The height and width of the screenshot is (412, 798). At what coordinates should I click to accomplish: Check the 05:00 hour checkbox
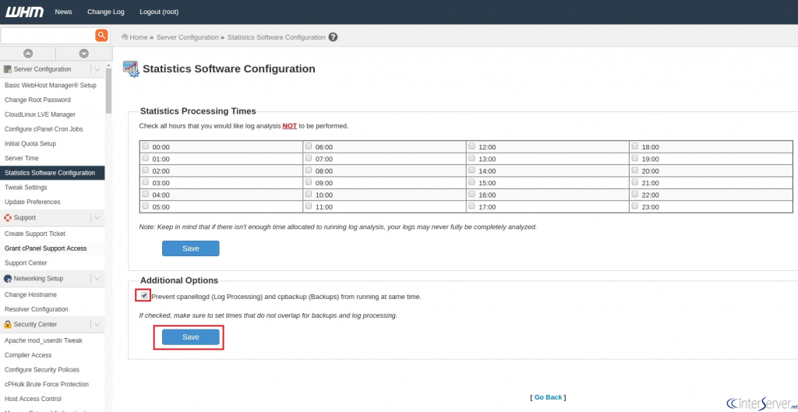(146, 206)
